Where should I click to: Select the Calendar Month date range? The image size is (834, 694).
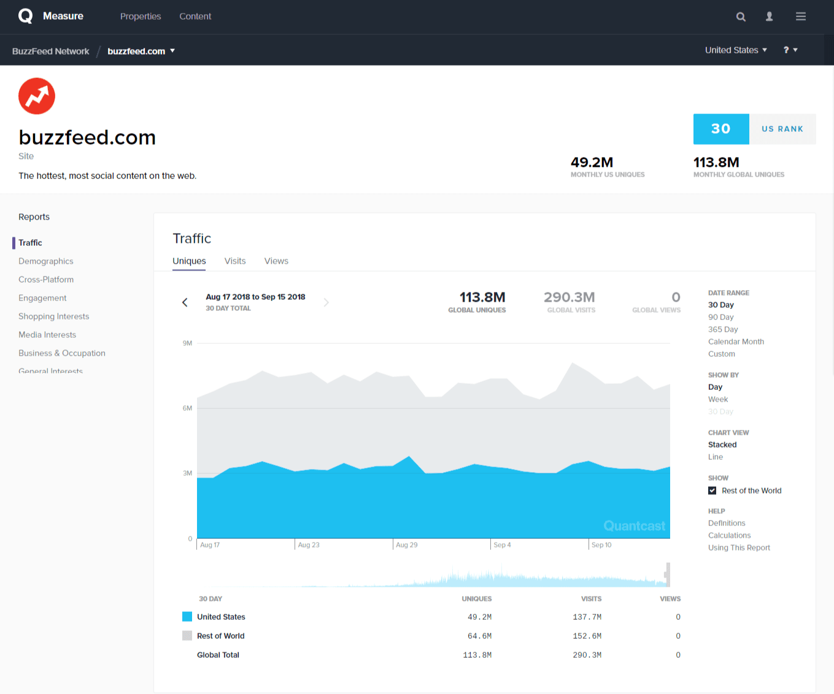736,341
